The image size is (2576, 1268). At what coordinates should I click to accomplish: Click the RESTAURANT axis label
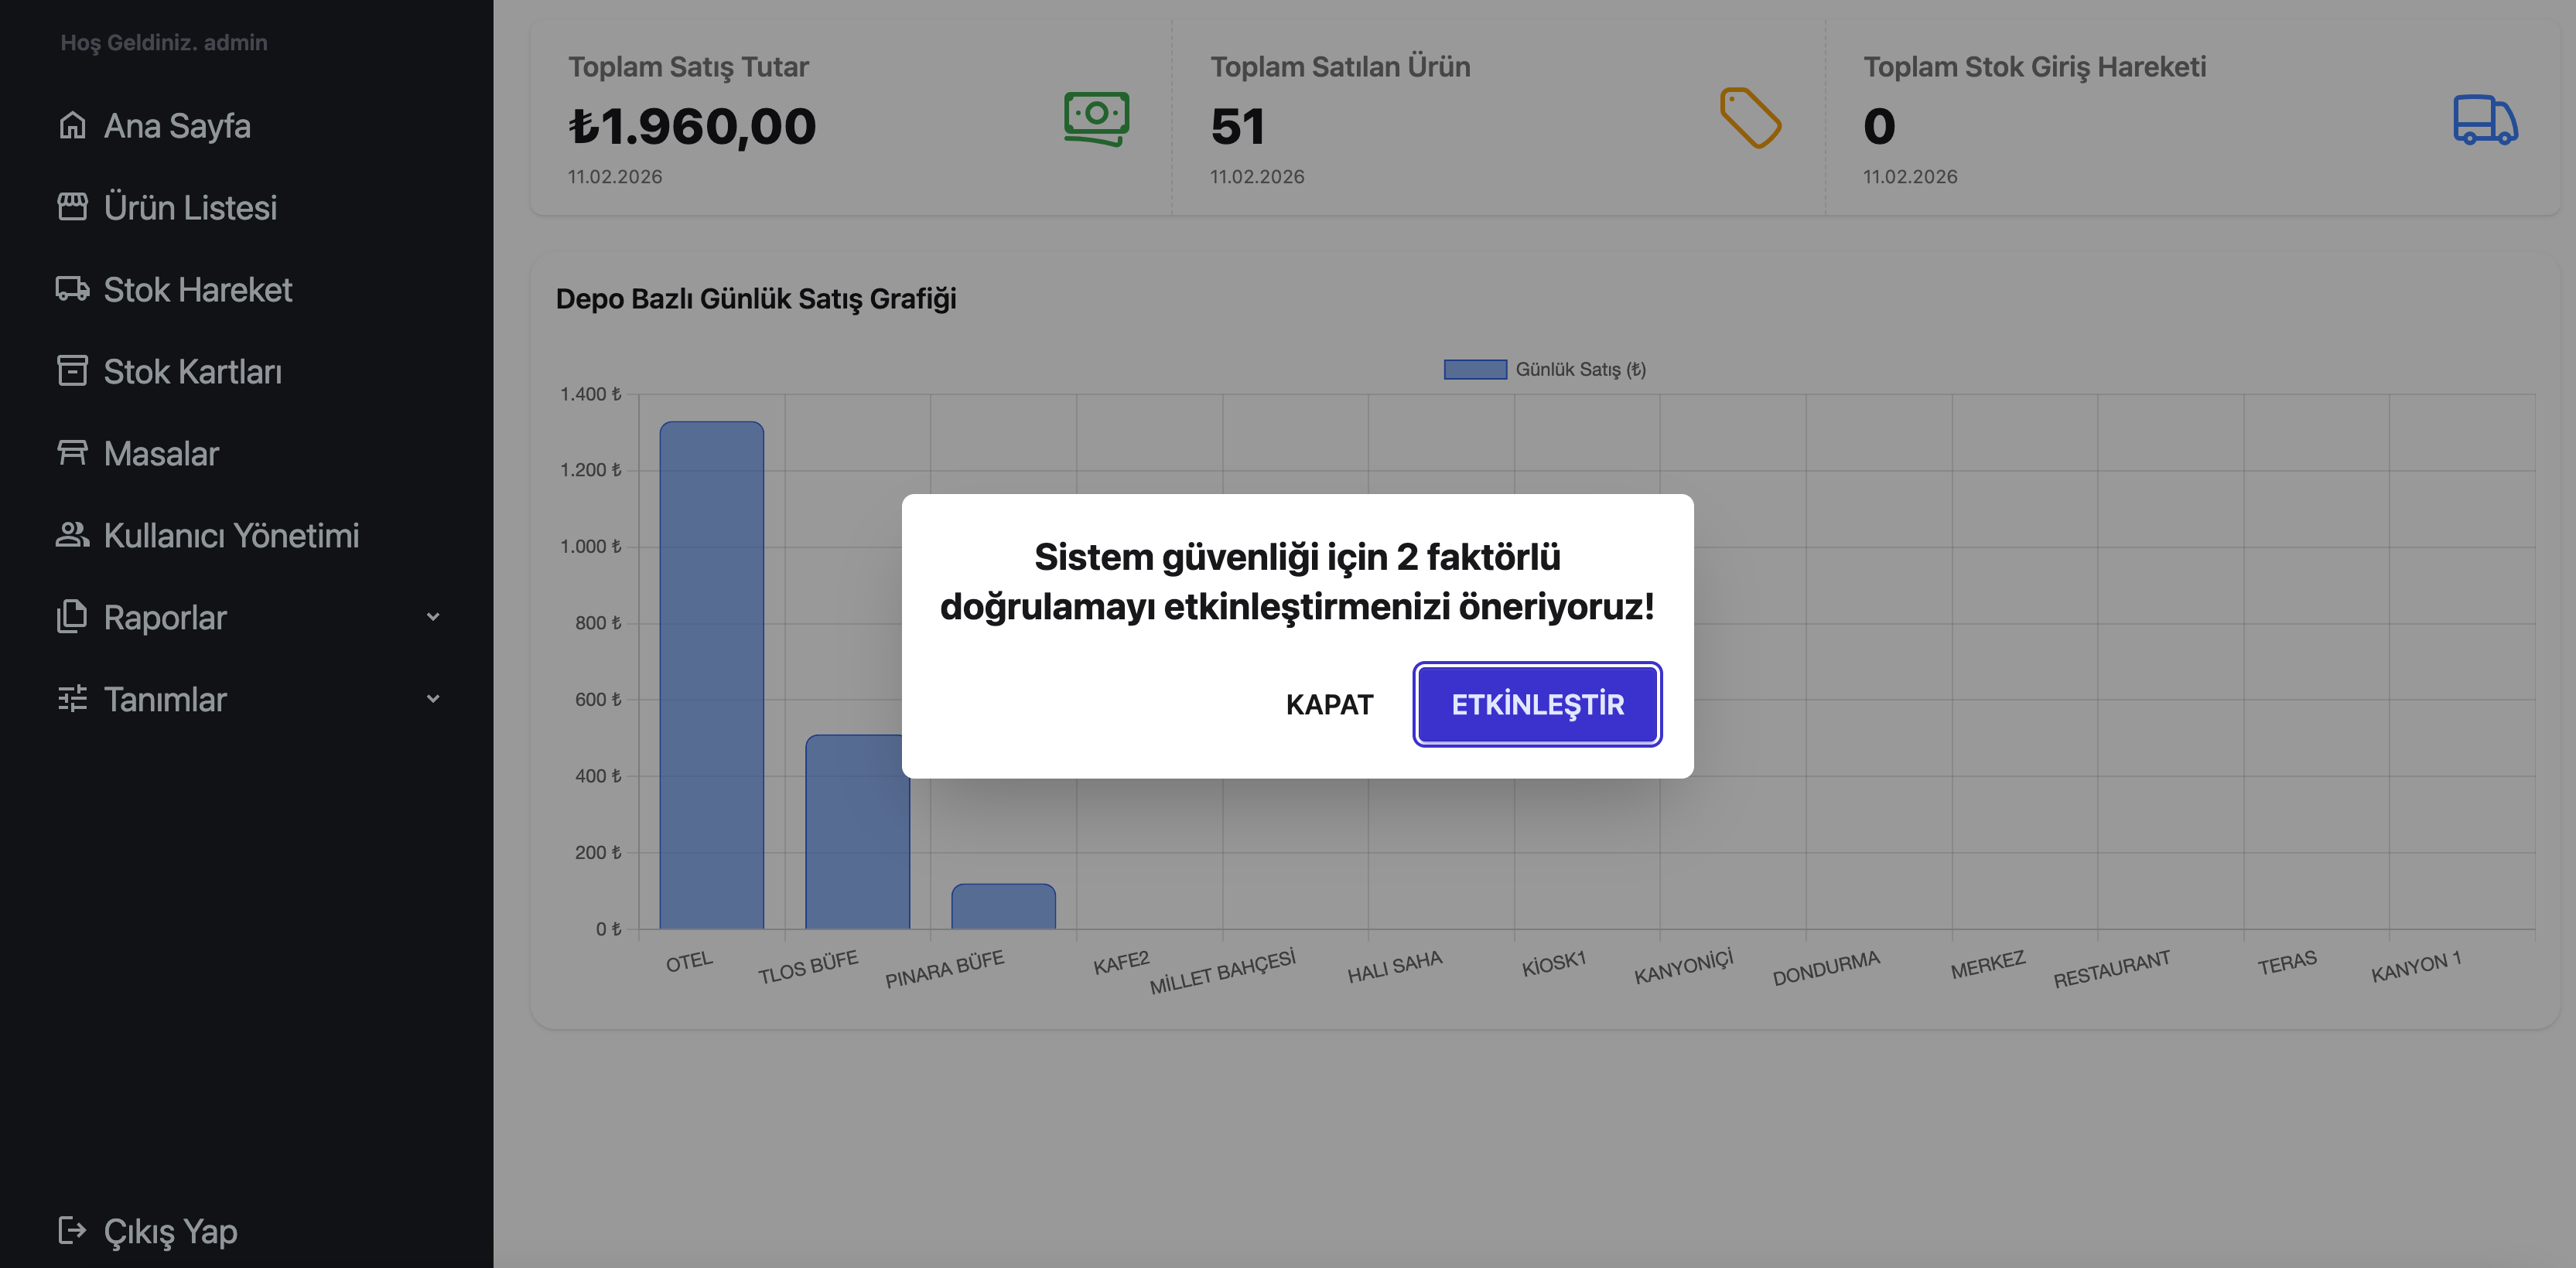[x=2112, y=970]
